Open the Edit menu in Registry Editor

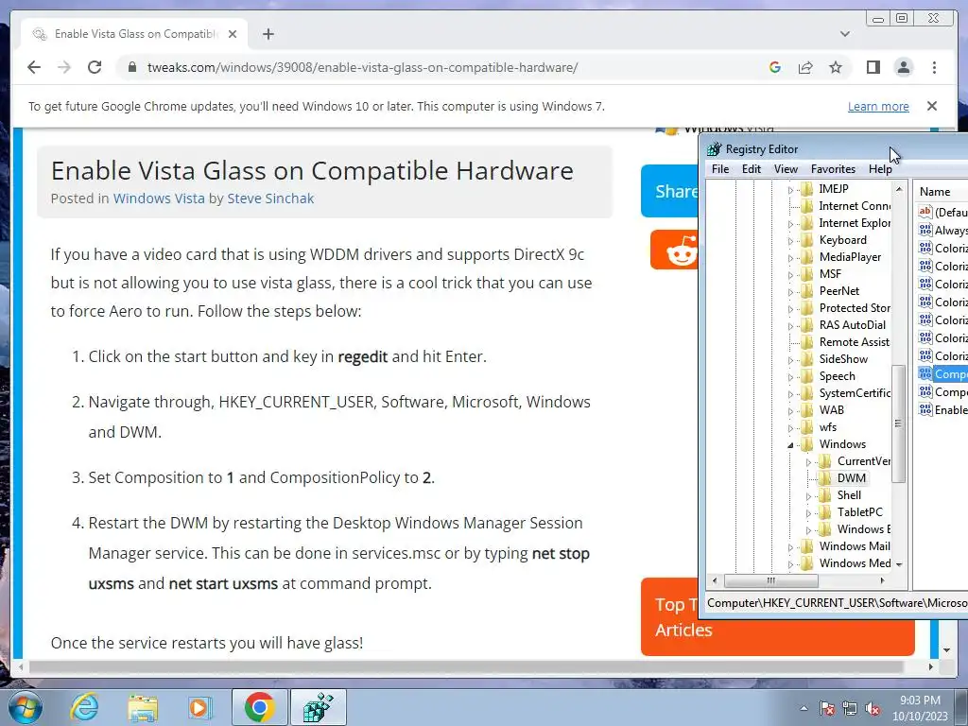pos(752,169)
